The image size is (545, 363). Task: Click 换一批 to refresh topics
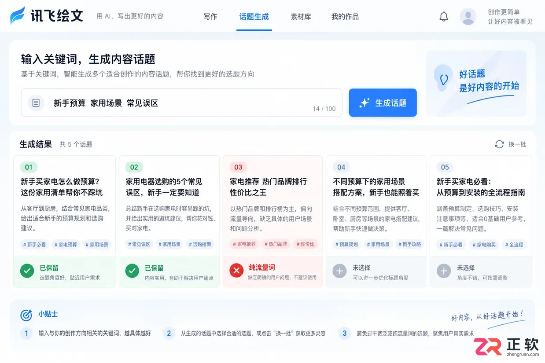(x=517, y=144)
